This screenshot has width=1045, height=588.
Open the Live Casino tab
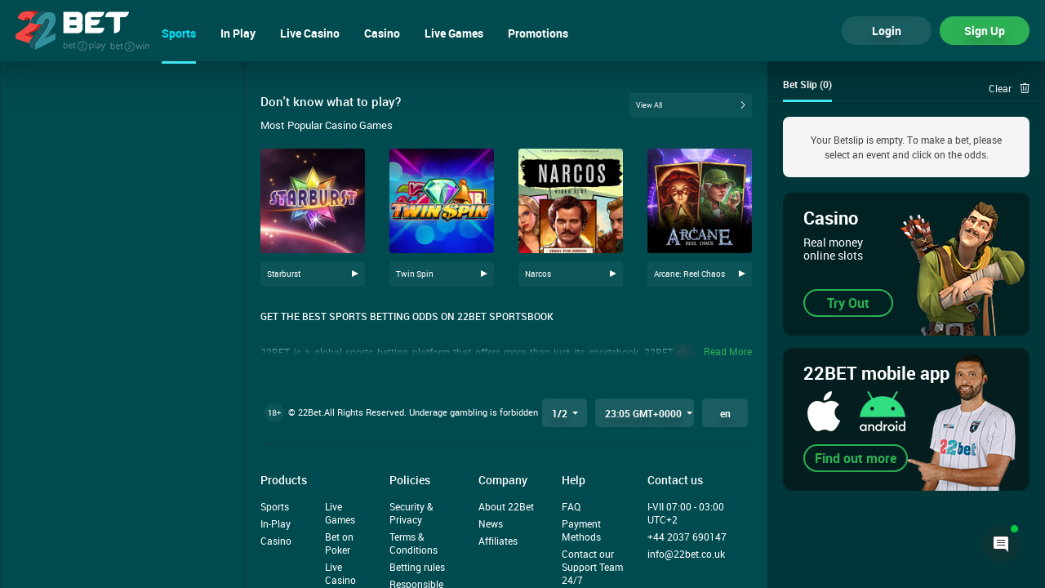309,33
